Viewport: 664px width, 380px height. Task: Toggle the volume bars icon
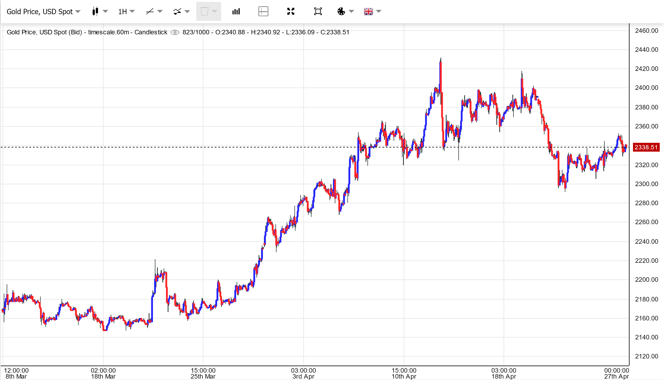(236, 11)
